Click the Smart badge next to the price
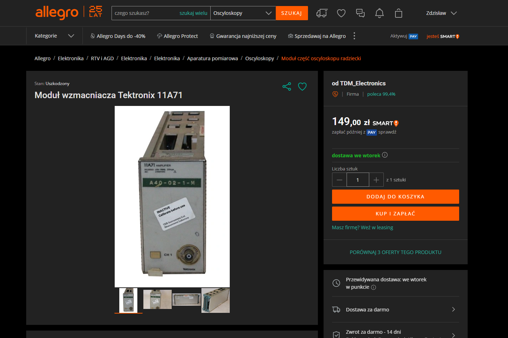This screenshot has width=508, height=338. coord(386,123)
